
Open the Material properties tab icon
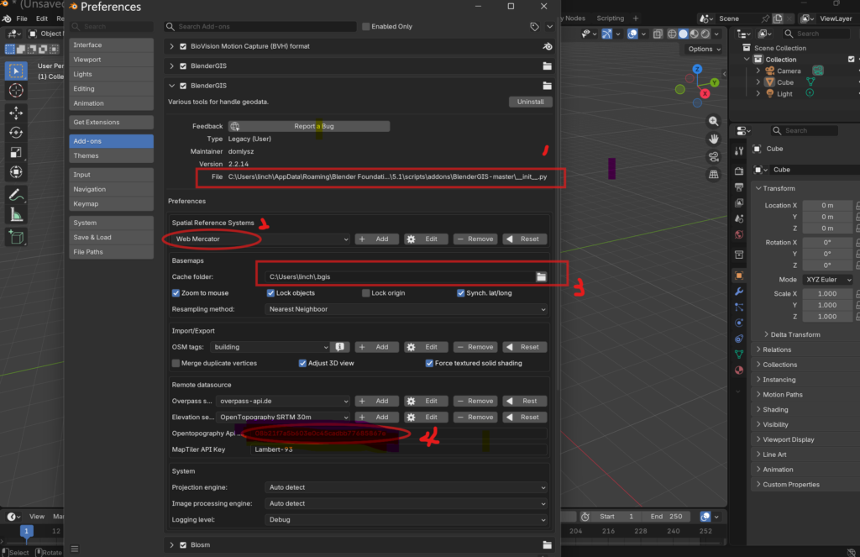tap(739, 370)
